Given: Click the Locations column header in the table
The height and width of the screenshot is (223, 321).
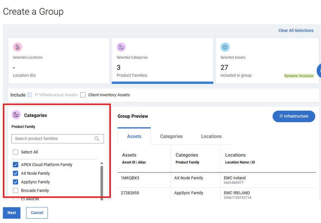Looking at the screenshot, I should click(235, 155).
